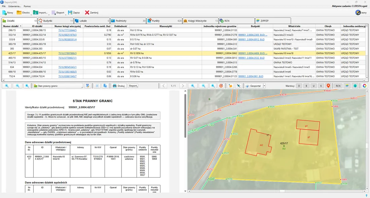Expand the Geoportal dropdown arrow

pyautogui.click(x=264, y=86)
